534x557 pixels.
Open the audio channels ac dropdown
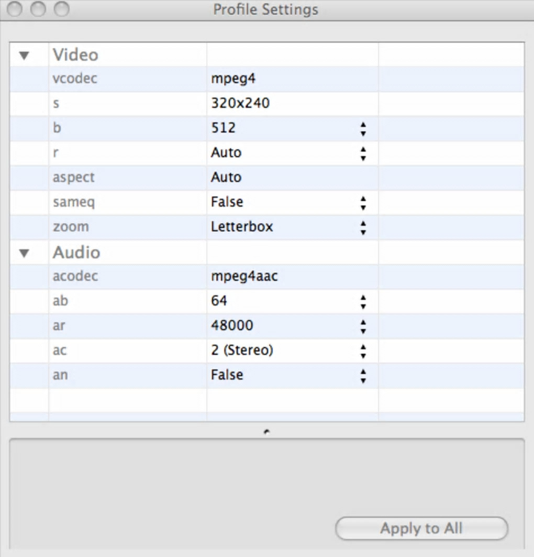[363, 351]
